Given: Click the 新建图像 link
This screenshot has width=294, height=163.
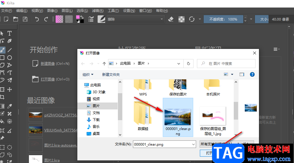Looking at the screenshot, I should [x=48, y=63].
